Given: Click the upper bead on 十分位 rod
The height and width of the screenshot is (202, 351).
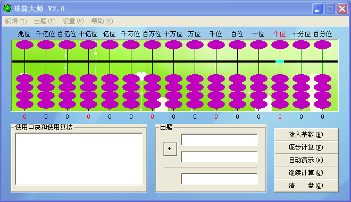Looking at the screenshot, I should point(301,45).
